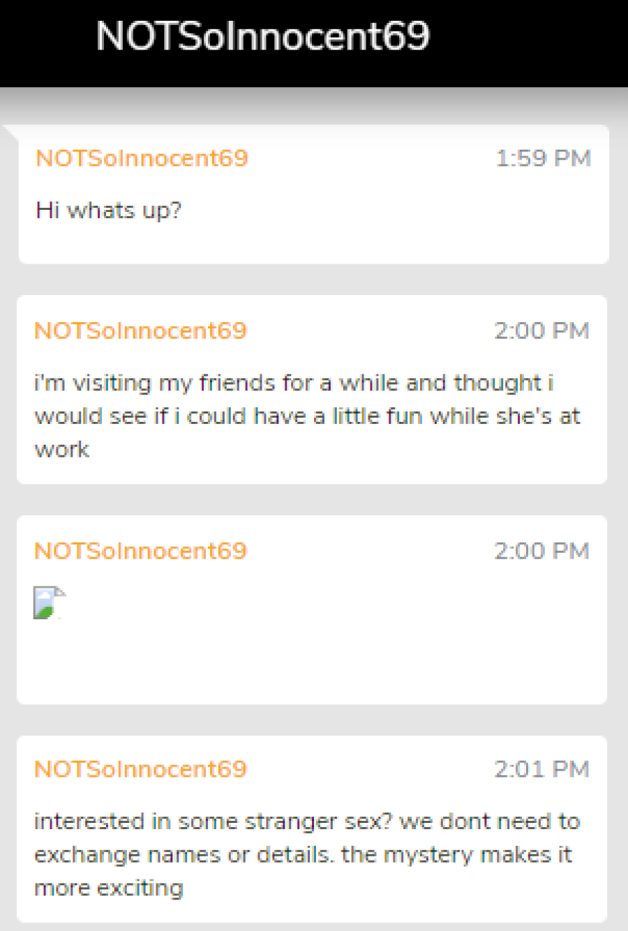The image size is (628, 931).
Task: Click the 'interested in some stranger' text line
Action: [x=307, y=822]
